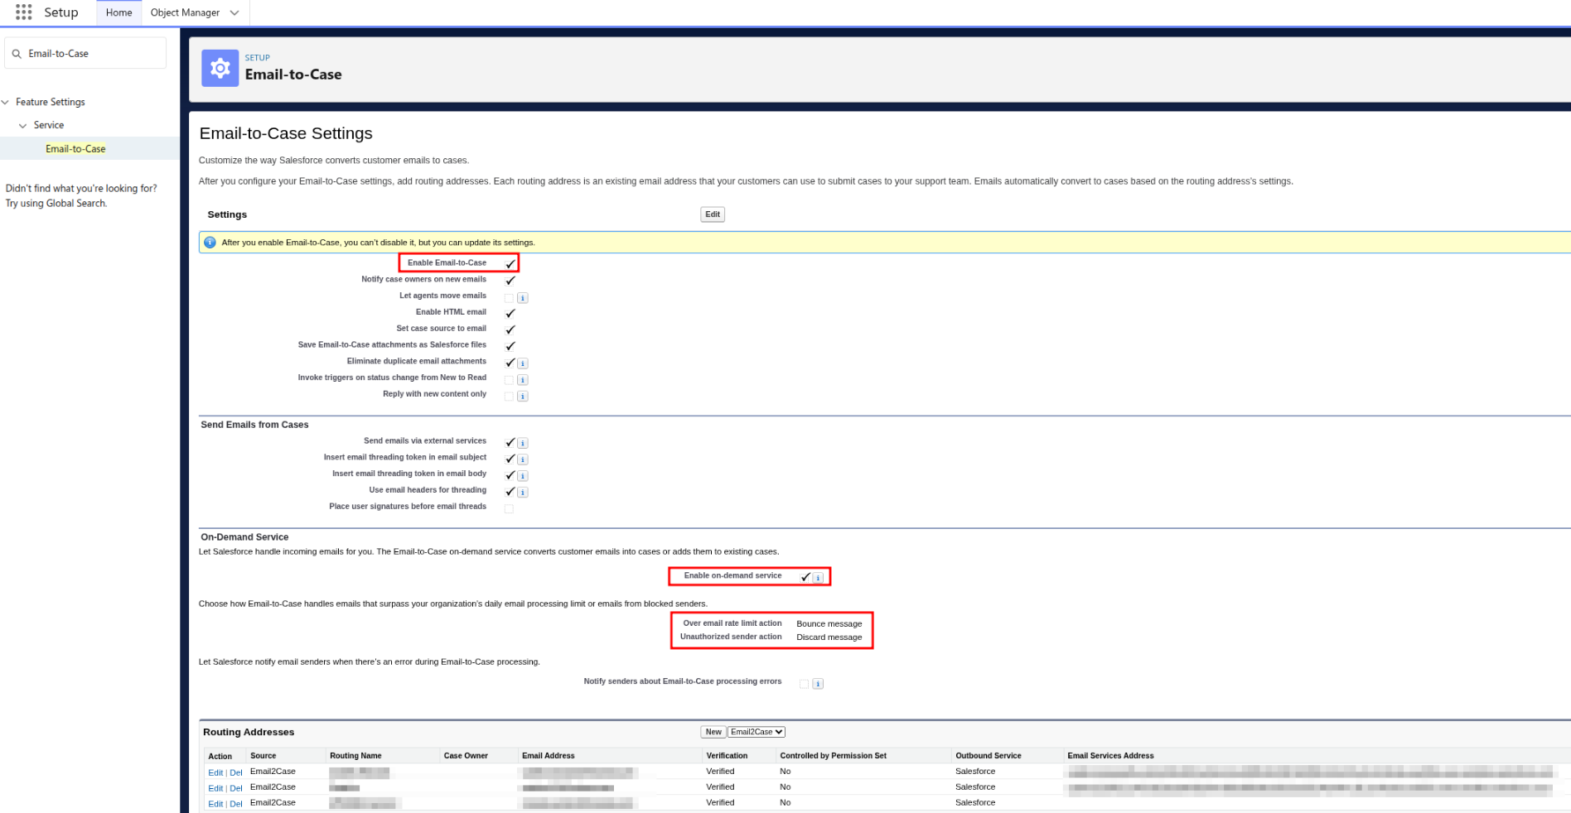The image size is (1571, 813).
Task: Click the Verification column header
Action: pos(727,756)
